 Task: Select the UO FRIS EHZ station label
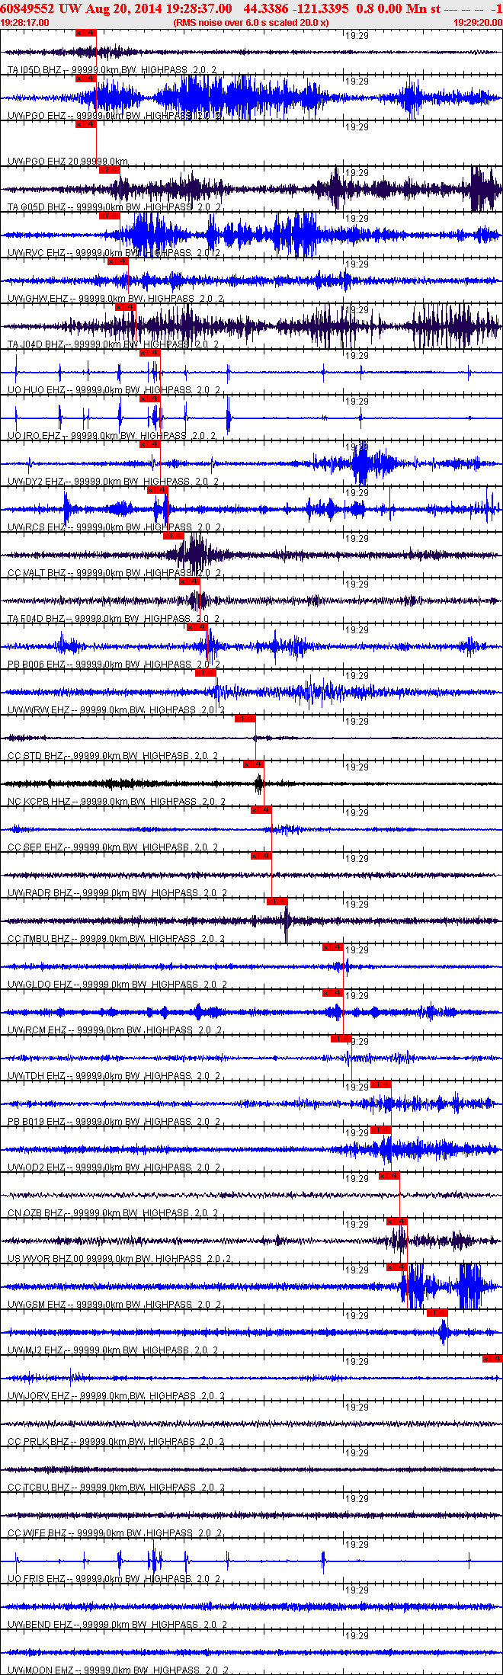tap(114, 1579)
